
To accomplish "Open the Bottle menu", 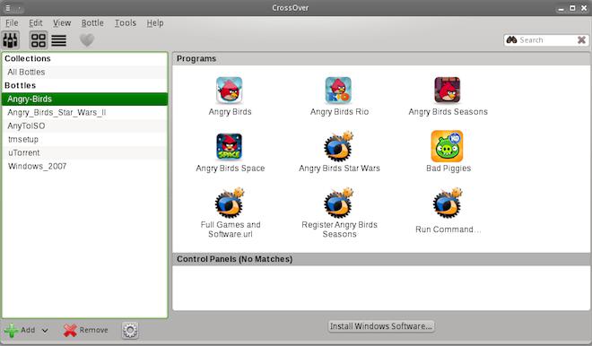I will (x=92, y=23).
